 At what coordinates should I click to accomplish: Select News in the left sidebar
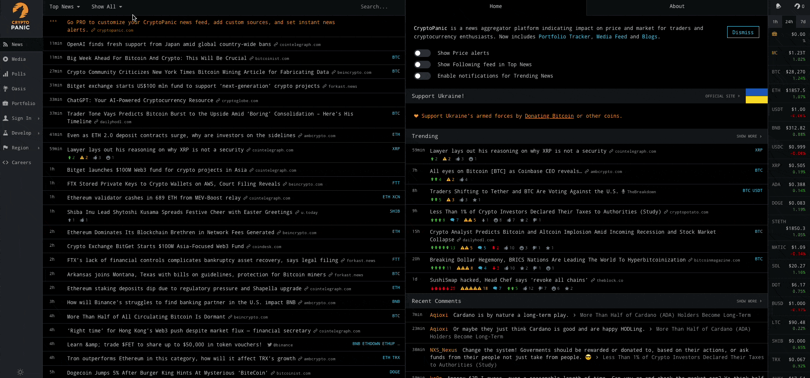point(21,44)
